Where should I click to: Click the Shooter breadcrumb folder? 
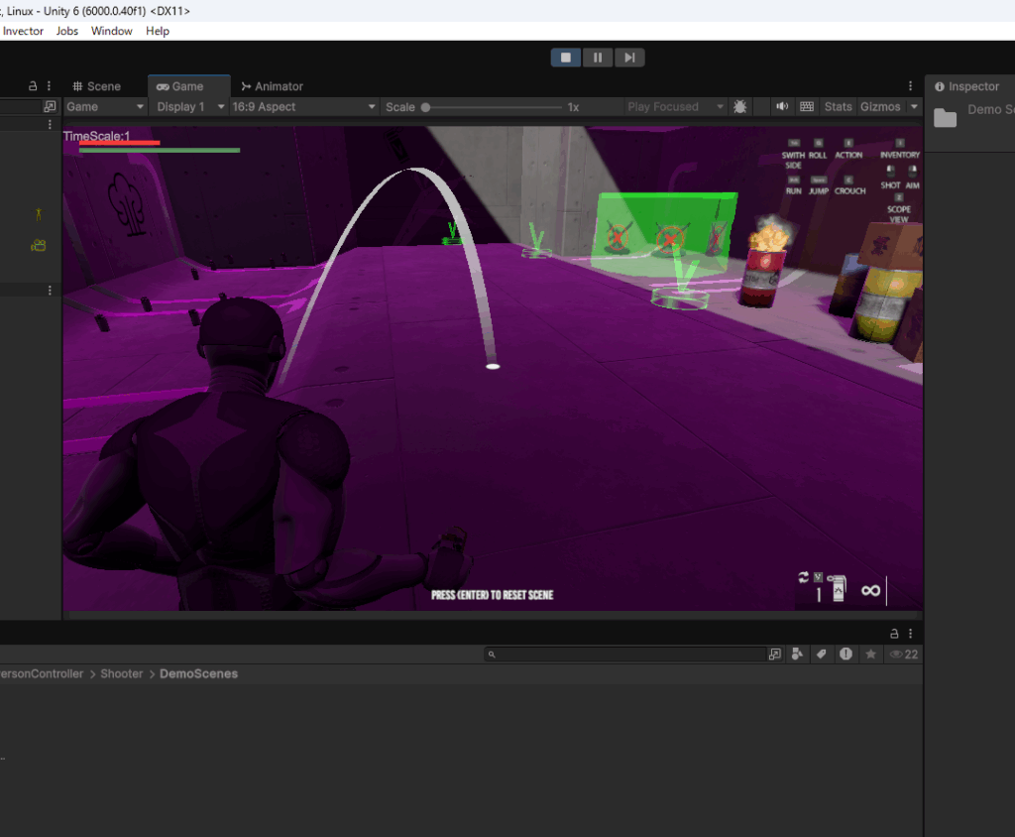(122, 673)
